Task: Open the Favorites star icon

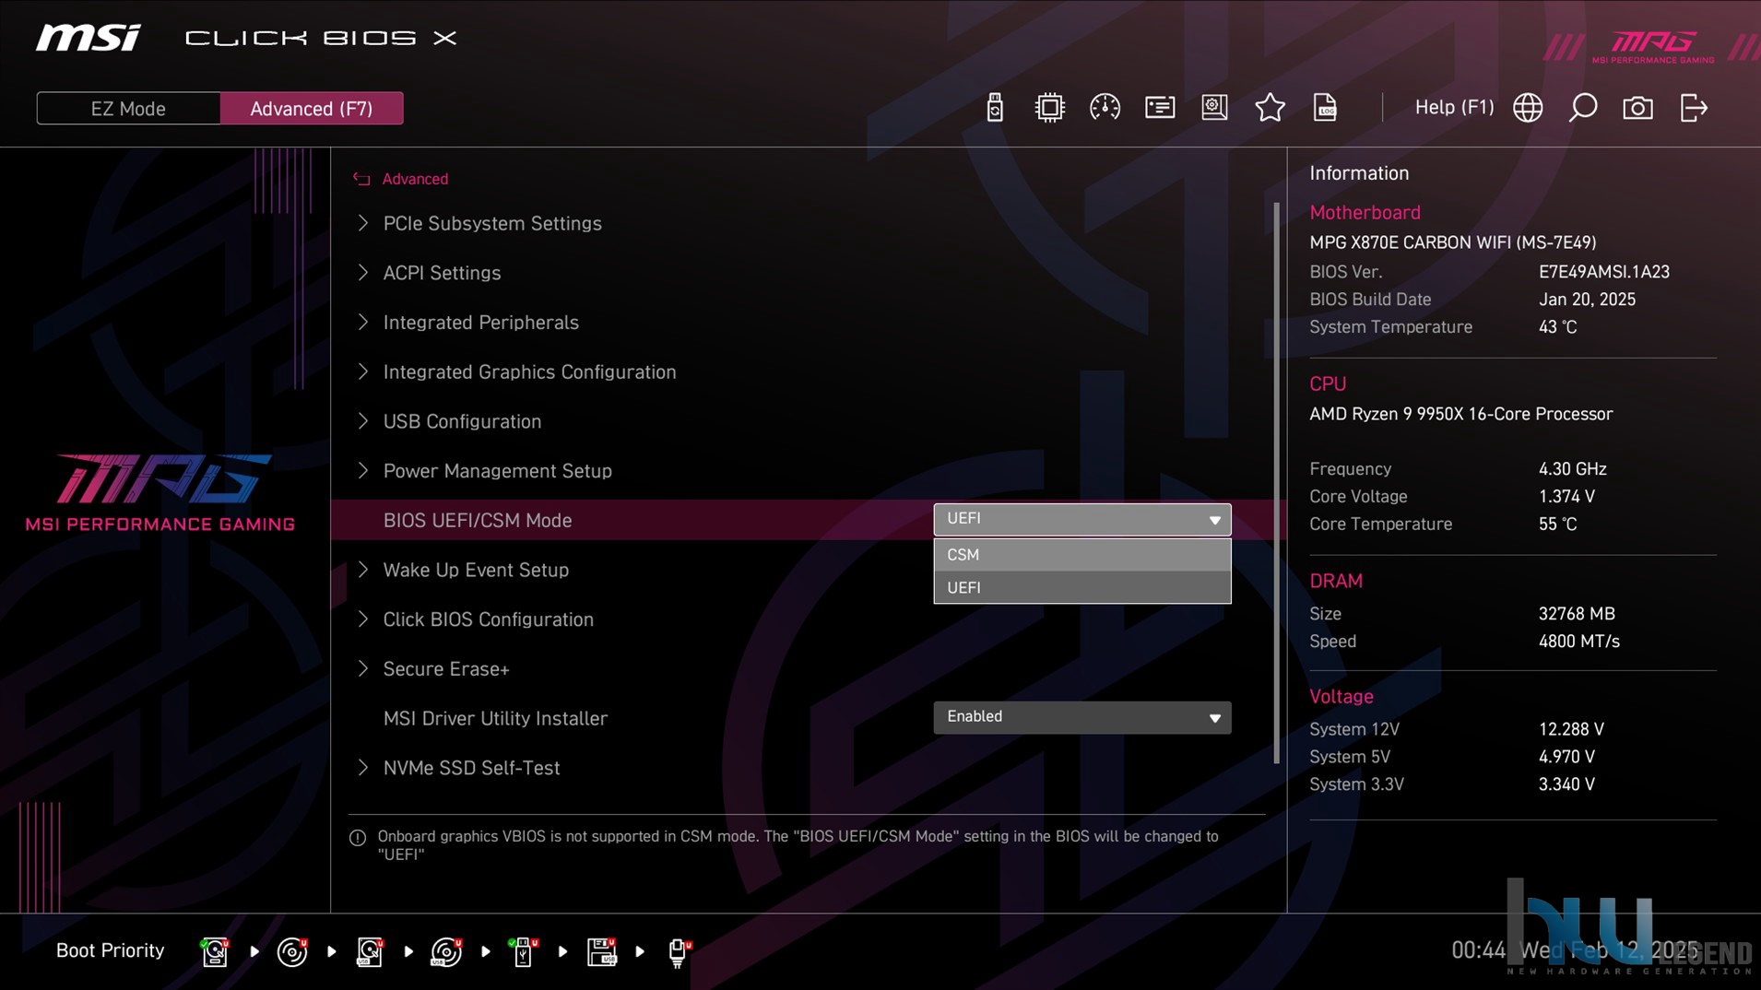Action: (1270, 108)
